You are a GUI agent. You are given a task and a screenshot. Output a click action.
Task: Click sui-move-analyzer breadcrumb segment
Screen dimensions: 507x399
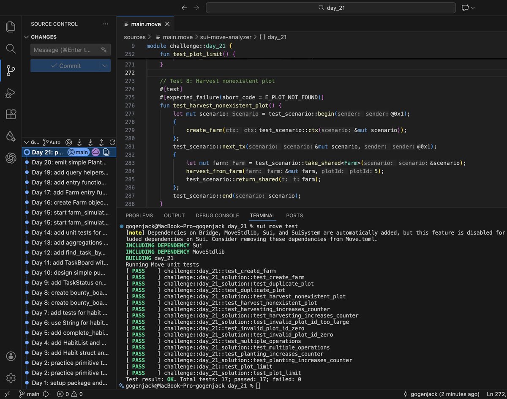tap(226, 37)
